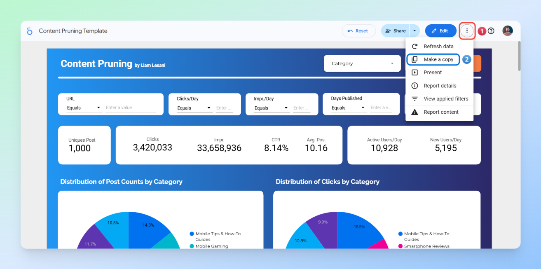This screenshot has height=269, width=541.
Task: Open the Category filter dropdown
Action: pyautogui.click(x=362, y=63)
